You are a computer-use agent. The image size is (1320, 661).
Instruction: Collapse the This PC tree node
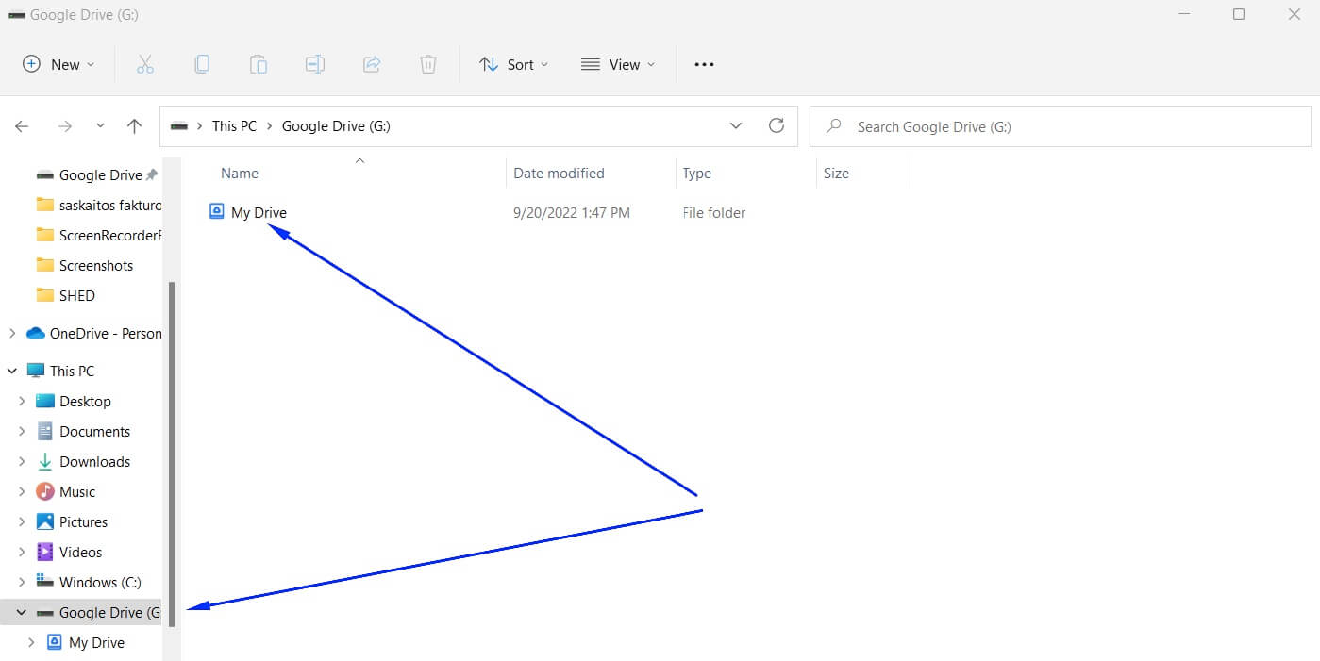point(11,372)
